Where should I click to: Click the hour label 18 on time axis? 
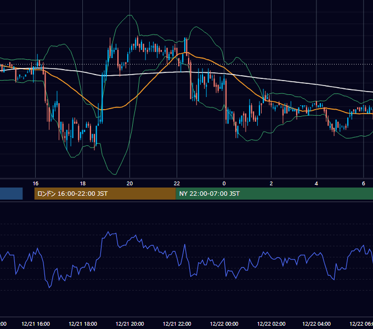[82, 184]
